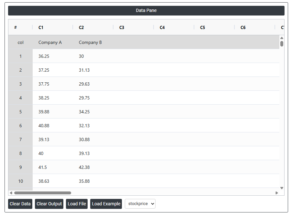Select row number 5 header
This screenshot has width=291, height=216.
coord(20,112)
